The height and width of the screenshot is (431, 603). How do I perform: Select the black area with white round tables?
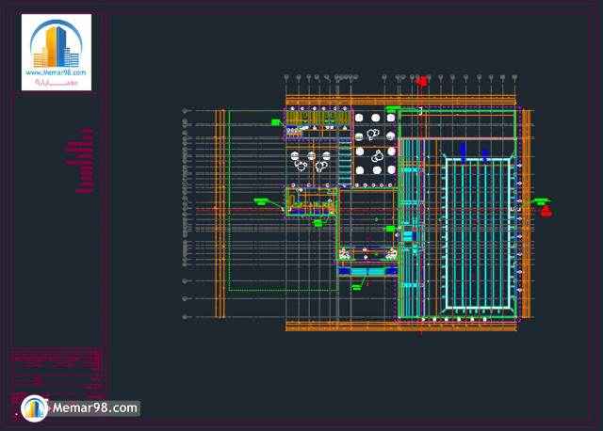coord(375,151)
